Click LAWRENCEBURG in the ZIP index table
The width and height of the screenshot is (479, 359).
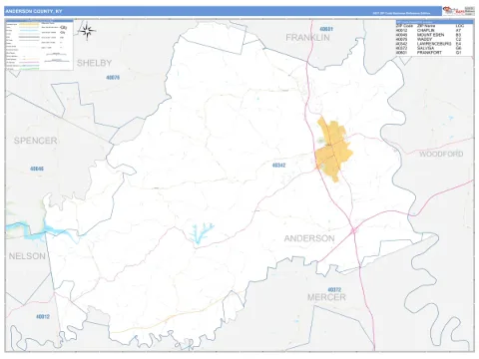pyautogui.click(x=434, y=44)
